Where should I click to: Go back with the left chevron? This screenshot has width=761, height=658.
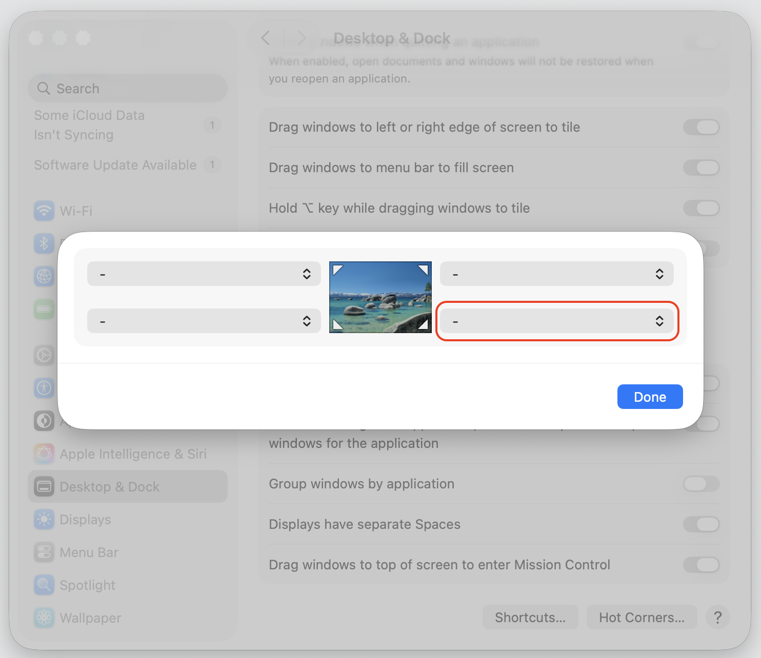point(265,38)
